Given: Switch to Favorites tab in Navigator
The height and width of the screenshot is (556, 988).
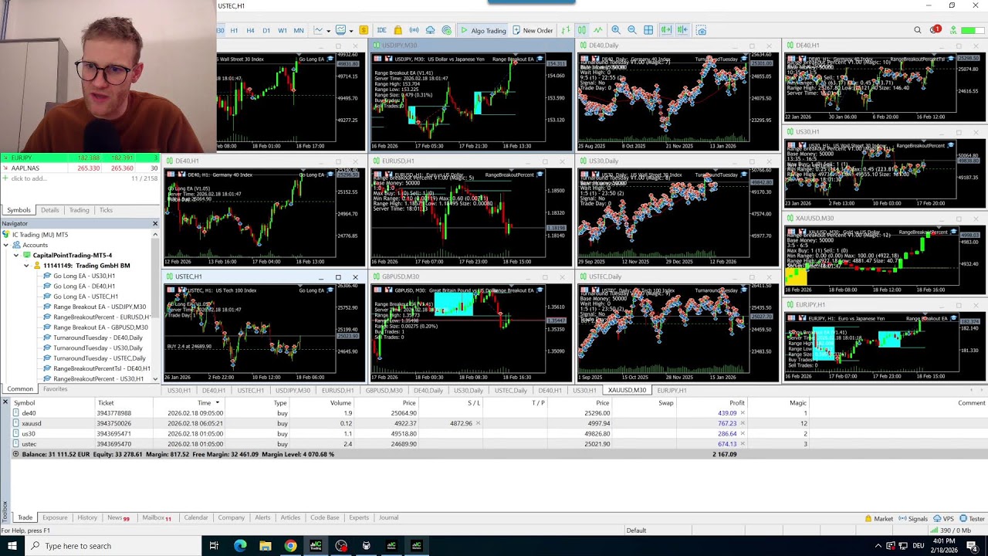Looking at the screenshot, I should click(55, 389).
